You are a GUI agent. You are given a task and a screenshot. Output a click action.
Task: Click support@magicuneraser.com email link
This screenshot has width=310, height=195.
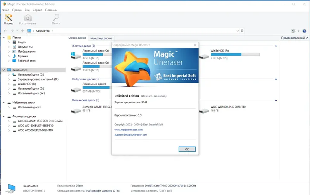click(x=131, y=135)
